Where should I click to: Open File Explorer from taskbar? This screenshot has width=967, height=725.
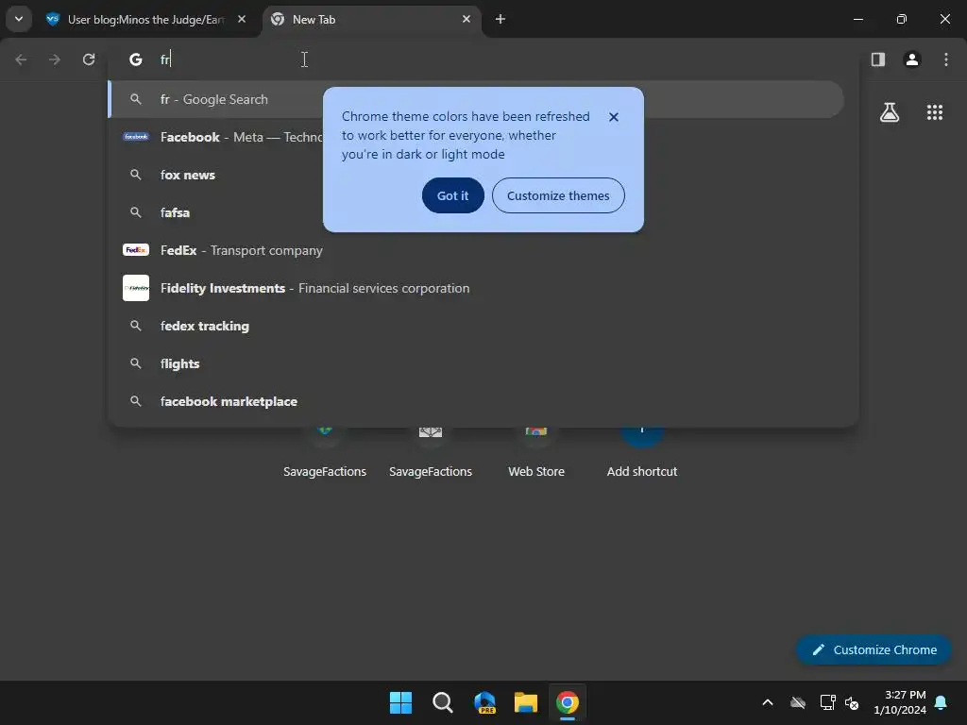526,702
